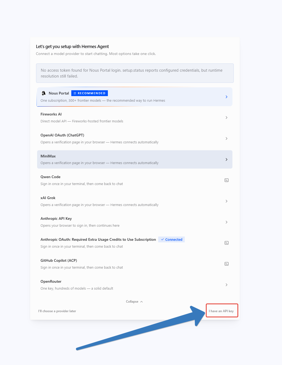Click the Connected status badge
The image size is (282, 365).
point(171,239)
